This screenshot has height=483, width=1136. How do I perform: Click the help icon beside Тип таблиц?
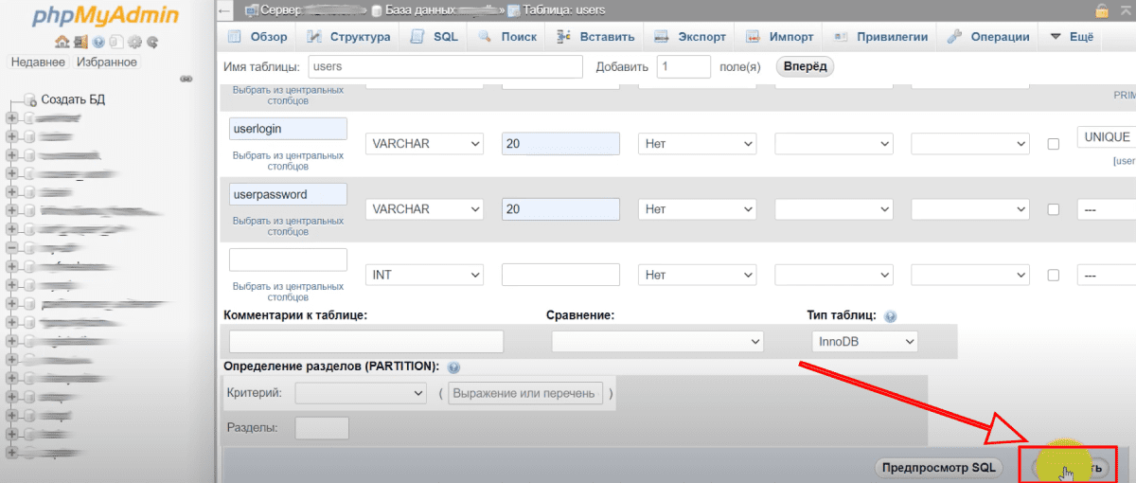tap(890, 317)
